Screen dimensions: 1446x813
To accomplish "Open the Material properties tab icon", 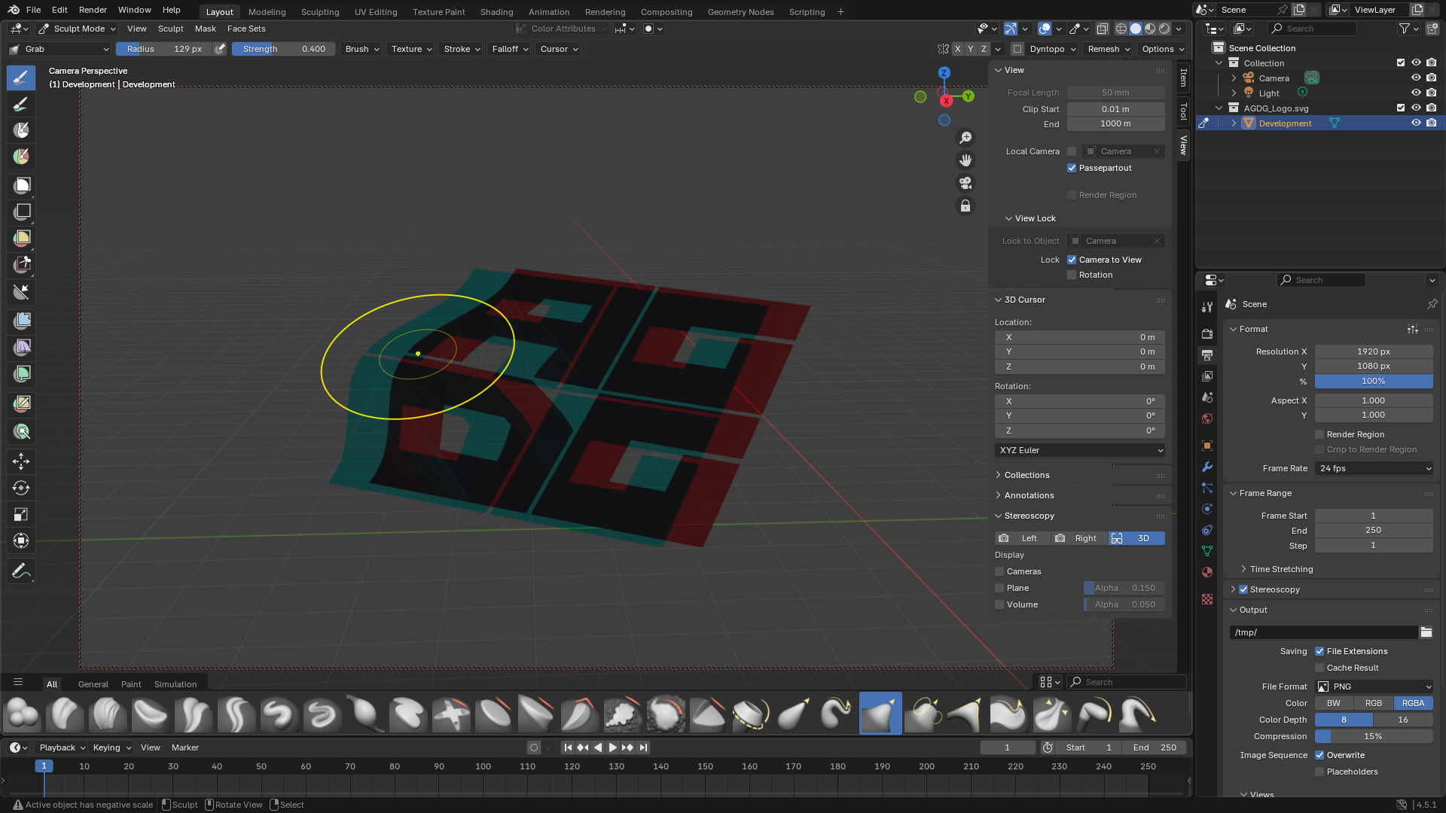I will pos(1207,572).
